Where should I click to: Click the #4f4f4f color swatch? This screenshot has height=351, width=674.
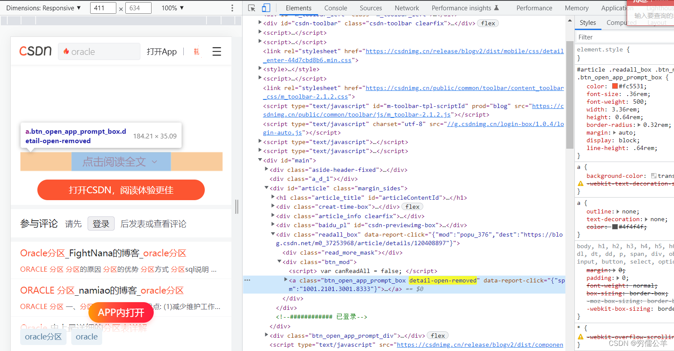tap(615, 227)
